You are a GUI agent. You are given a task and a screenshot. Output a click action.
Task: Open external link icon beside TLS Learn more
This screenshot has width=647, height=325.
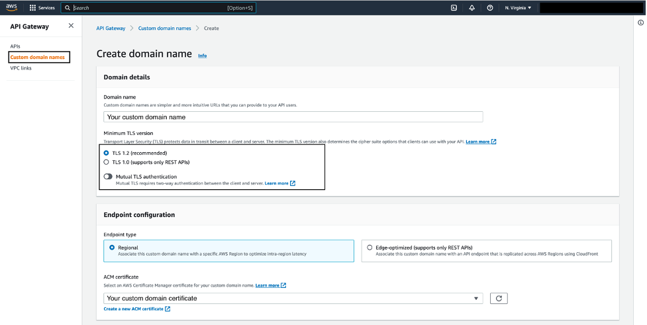click(x=493, y=142)
